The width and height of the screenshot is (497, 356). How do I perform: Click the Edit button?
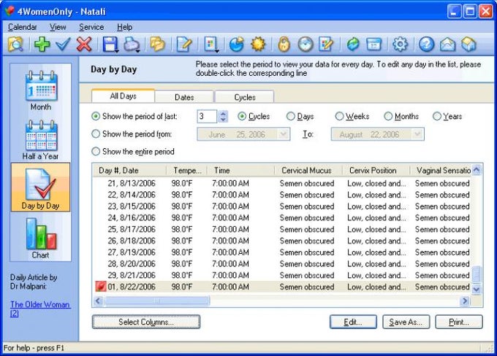[x=353, y=322]
